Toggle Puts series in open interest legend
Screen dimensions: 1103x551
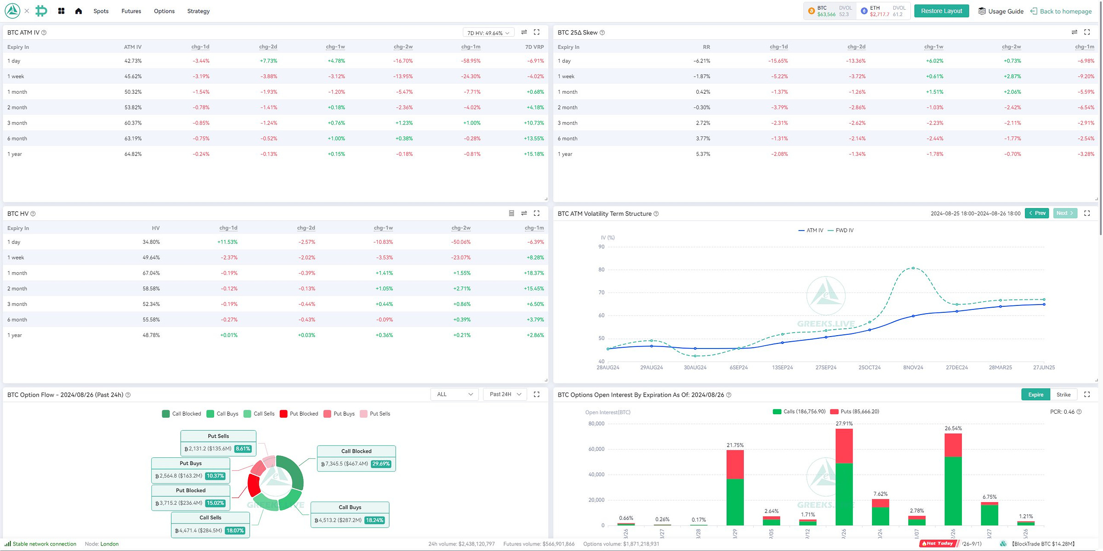(855, 411)
